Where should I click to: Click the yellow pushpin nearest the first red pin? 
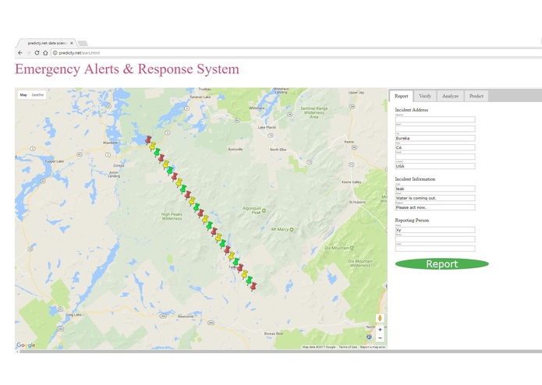[x=152, y=146]
